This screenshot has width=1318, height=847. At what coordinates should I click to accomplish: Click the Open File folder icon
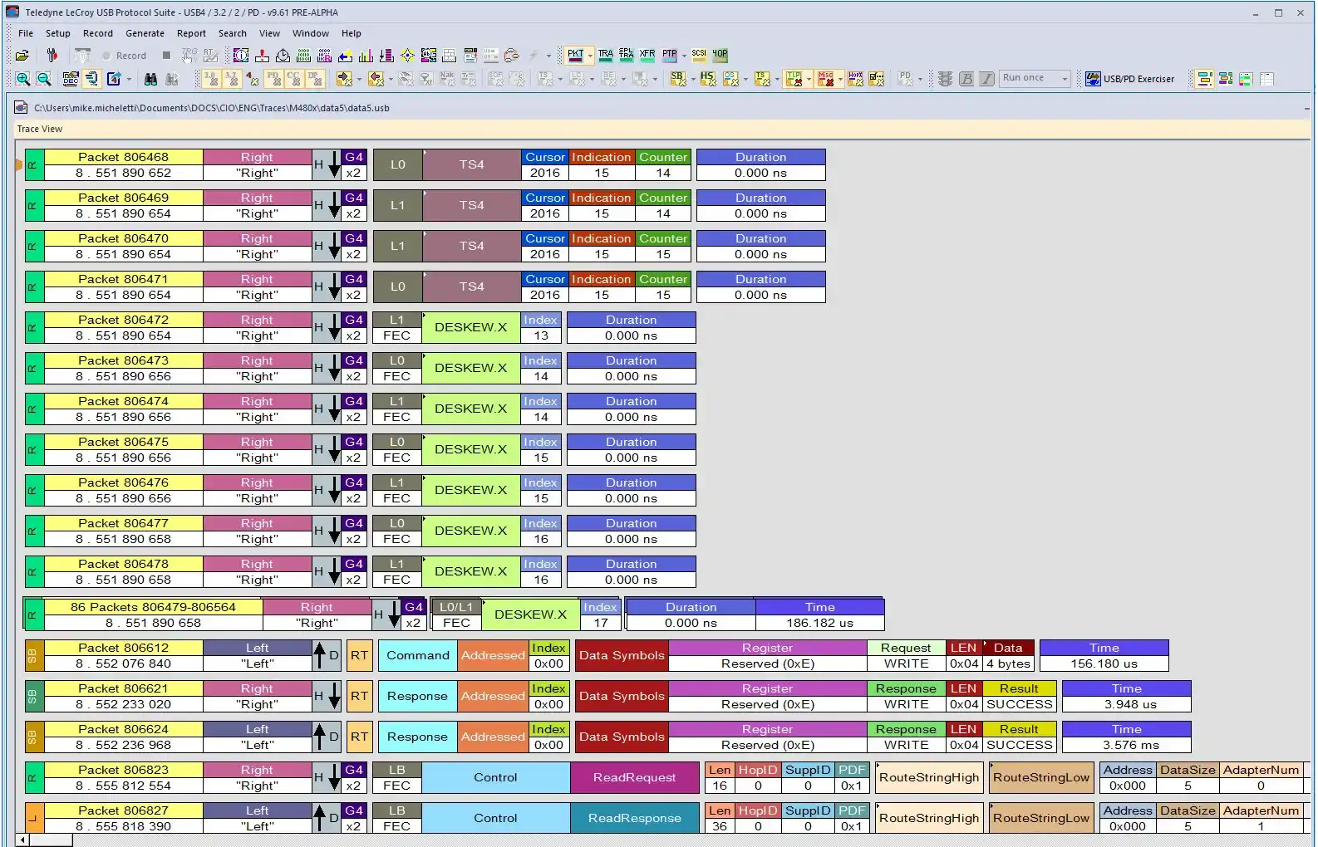(22, 56)
